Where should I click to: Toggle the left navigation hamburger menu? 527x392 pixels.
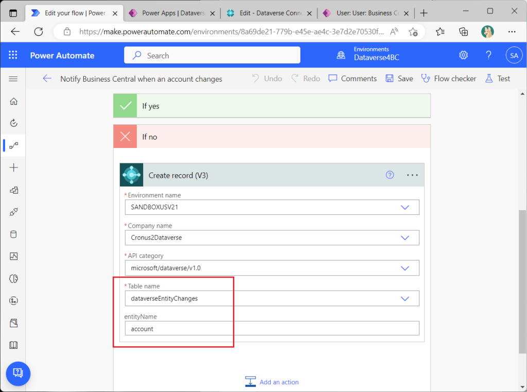(13, 79)
